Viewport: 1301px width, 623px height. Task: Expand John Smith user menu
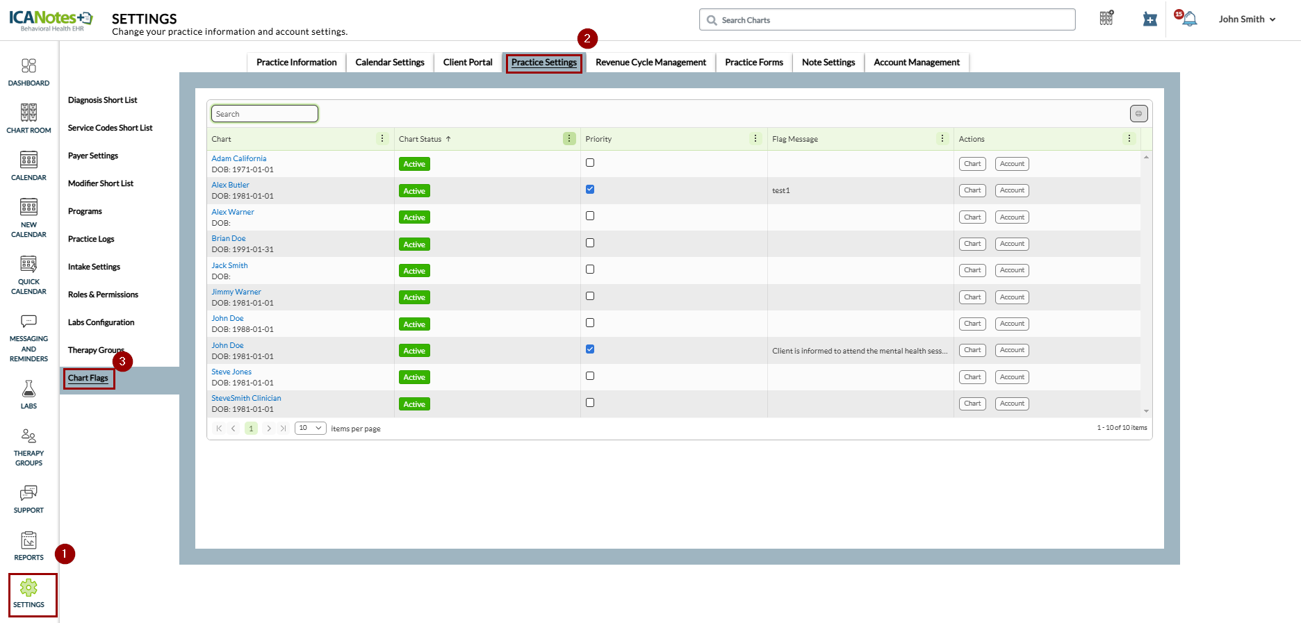(1247, 19)
